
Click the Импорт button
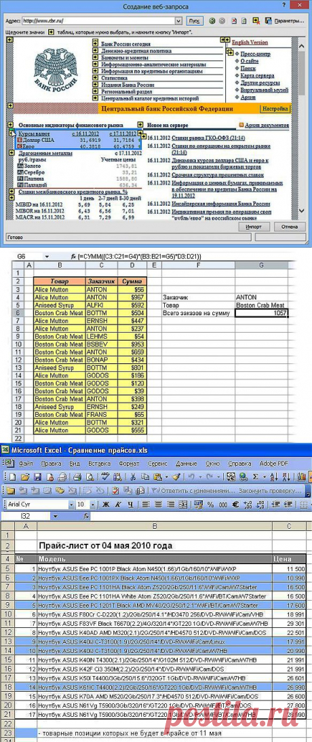(x=254, y=226)
